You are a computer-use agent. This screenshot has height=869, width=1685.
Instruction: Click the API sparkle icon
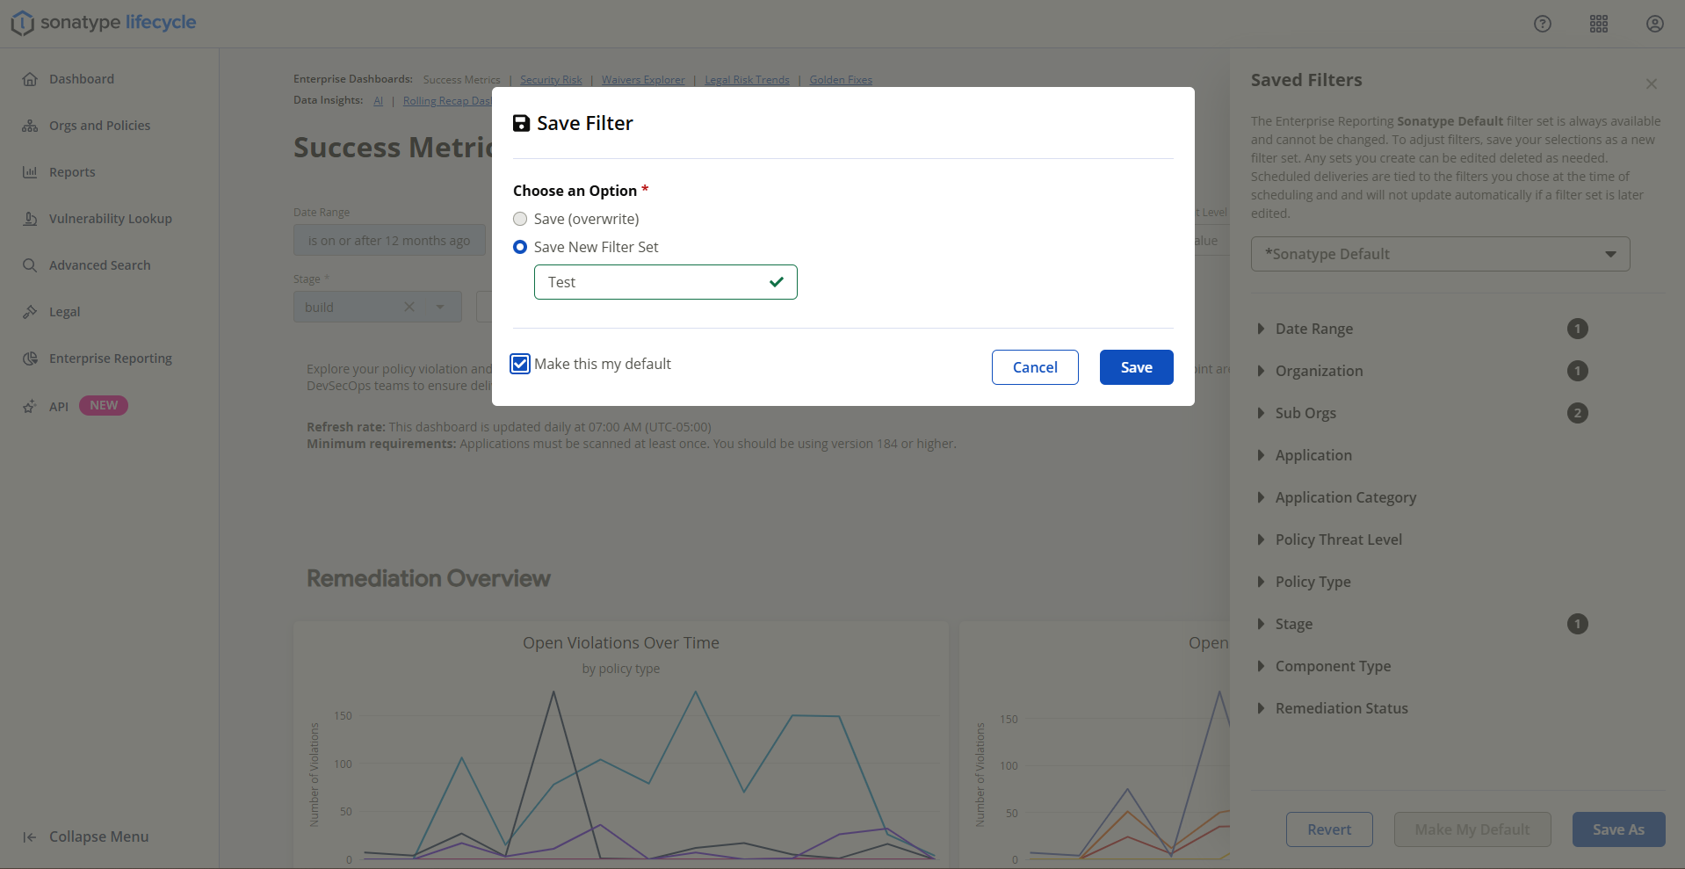[30, 406]
